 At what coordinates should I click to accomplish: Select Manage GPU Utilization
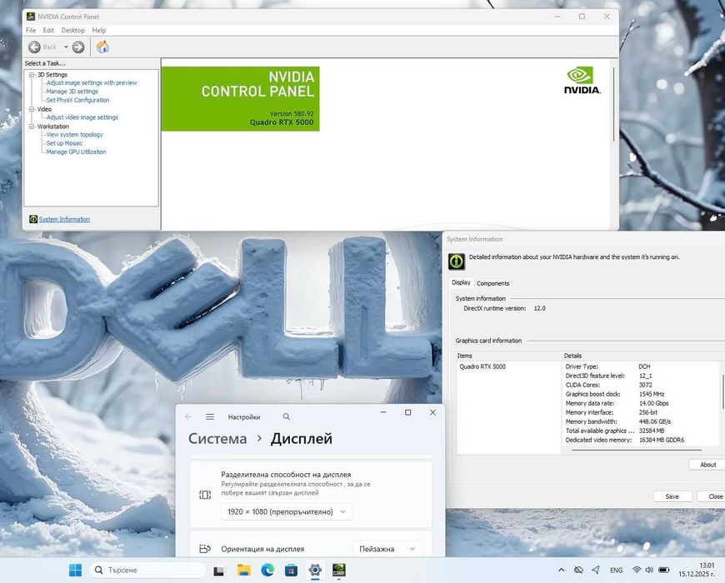[77, 152]
